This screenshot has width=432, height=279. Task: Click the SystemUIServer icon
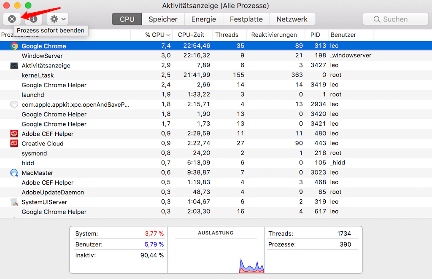click(14, 202)
